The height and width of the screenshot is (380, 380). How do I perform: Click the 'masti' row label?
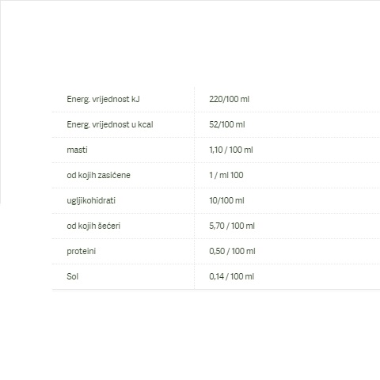coord(77,150)
